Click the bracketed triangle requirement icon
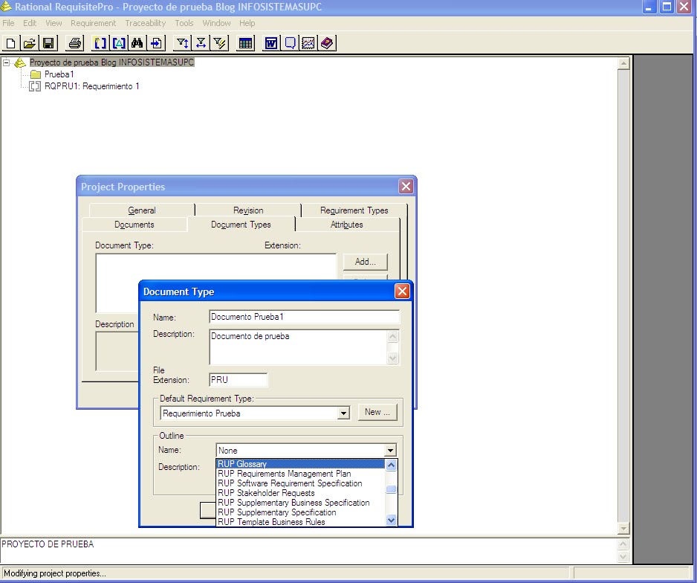The width and height of the screenshot is (697, 583). pos(119,43)
